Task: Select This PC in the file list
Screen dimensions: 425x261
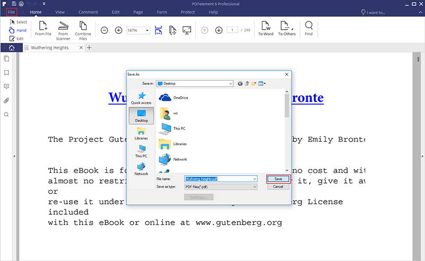Action: click(x=172, y=128)
